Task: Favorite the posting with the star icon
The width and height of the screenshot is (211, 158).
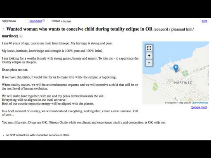Action: 4,29
